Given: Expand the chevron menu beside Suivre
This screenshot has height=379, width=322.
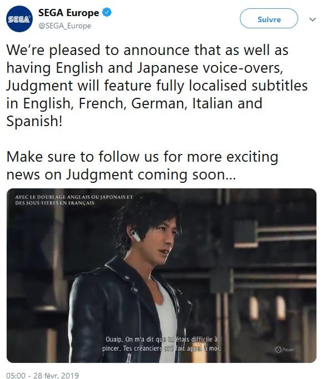Looking at the screenshot, I should pos(313,19).
